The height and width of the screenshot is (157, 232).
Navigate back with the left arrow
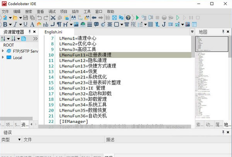(x=94, y=18)
